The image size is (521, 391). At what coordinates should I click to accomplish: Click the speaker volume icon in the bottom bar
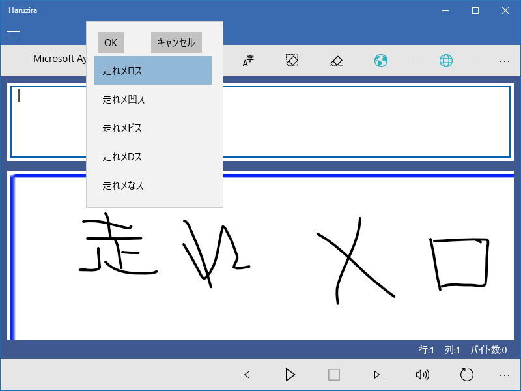[x=423, y=375]
